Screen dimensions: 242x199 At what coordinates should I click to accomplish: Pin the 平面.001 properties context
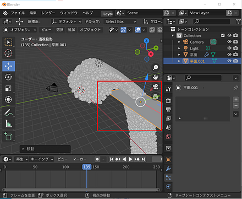coord(236,88)
